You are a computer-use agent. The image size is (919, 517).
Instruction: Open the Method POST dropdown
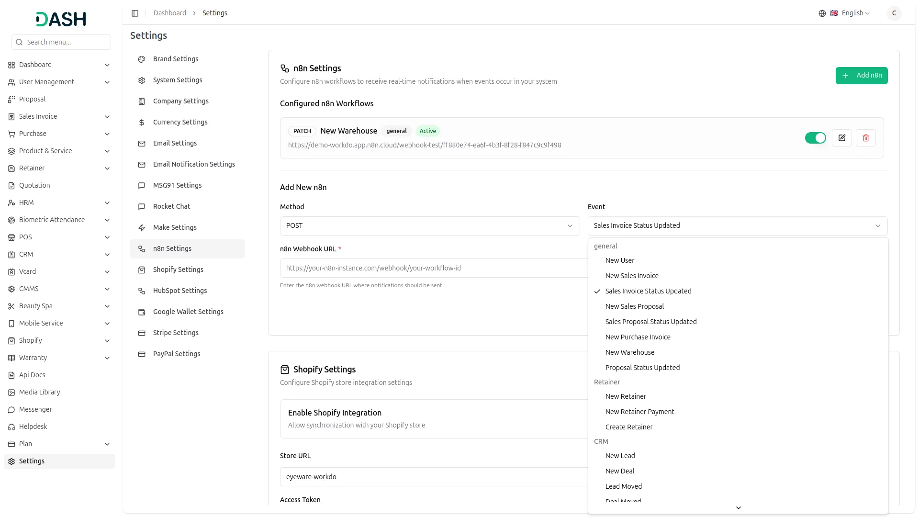(429, 226)
